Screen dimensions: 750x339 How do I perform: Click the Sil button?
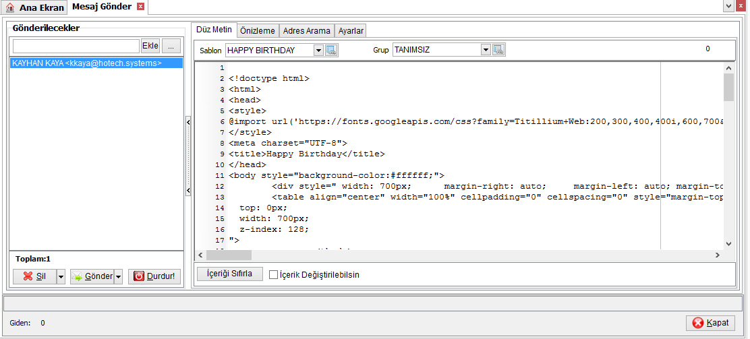(34, 276)
